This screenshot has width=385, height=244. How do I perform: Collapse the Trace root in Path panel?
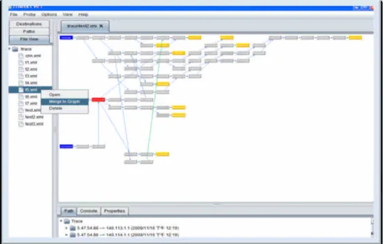61,221
